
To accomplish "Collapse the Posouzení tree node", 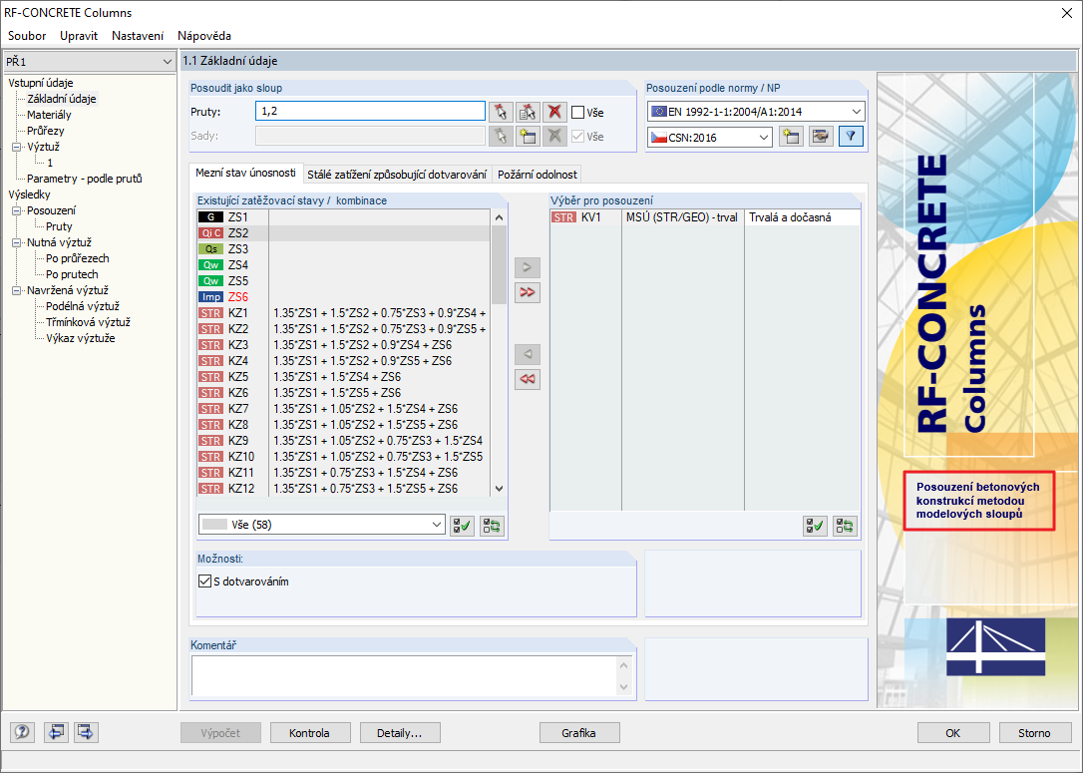I will pyautogui.click(x=17, y=210).
